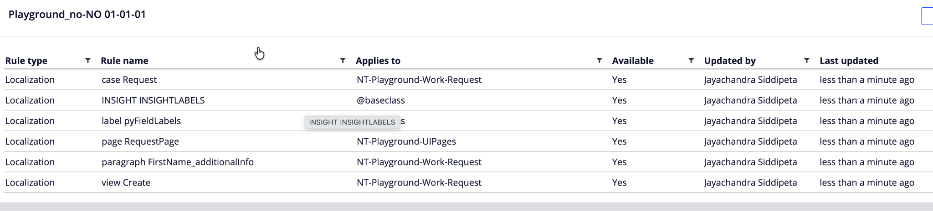
Task: Select the NT-Playground-UIPages applies-to cell
Action: [x=406, y=141]
